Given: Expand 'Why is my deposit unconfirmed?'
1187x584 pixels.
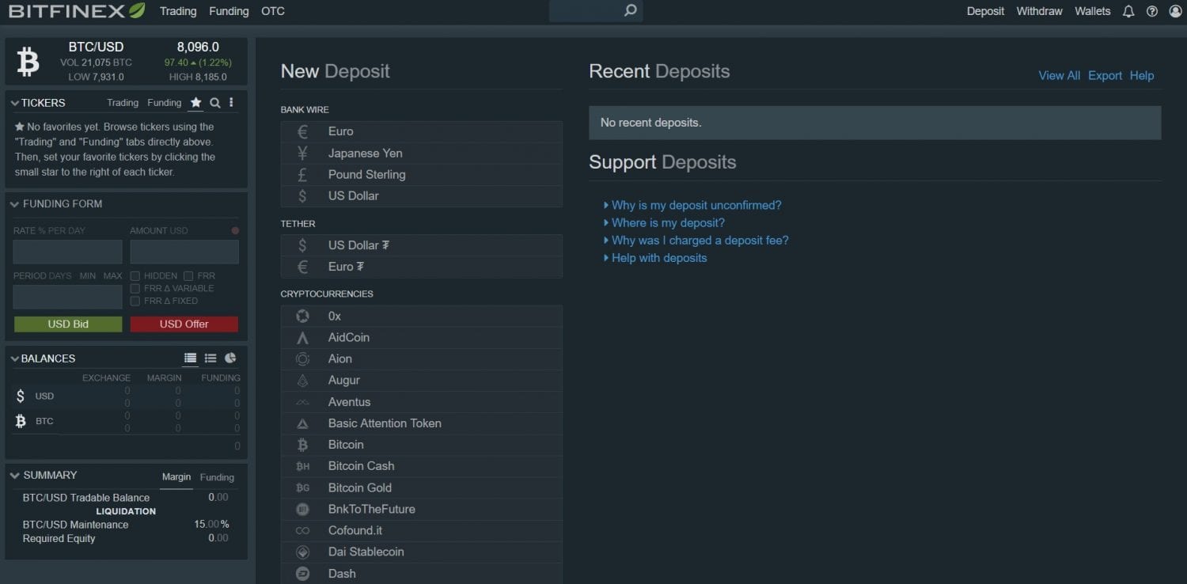Looking at the screenshot, I should [692, 205].
